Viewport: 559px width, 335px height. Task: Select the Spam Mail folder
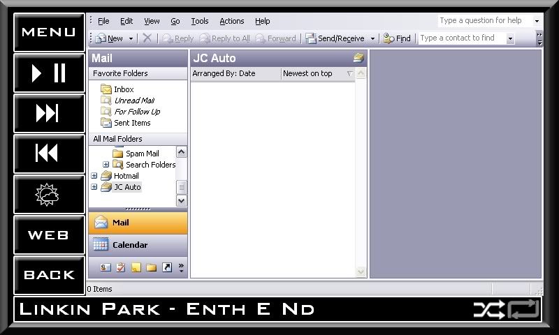click(136, 154)
